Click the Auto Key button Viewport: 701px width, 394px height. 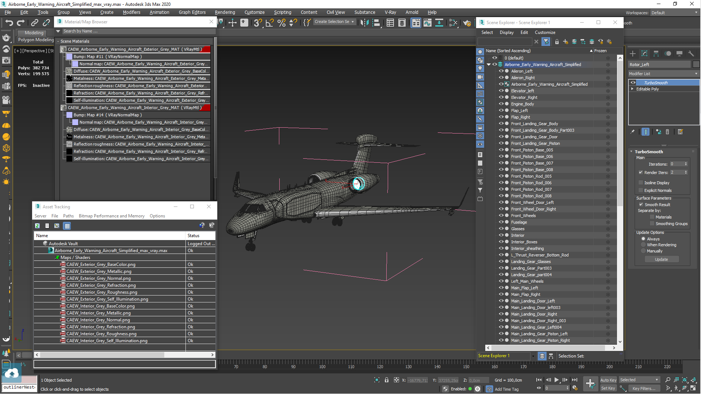tap(608, 380)
